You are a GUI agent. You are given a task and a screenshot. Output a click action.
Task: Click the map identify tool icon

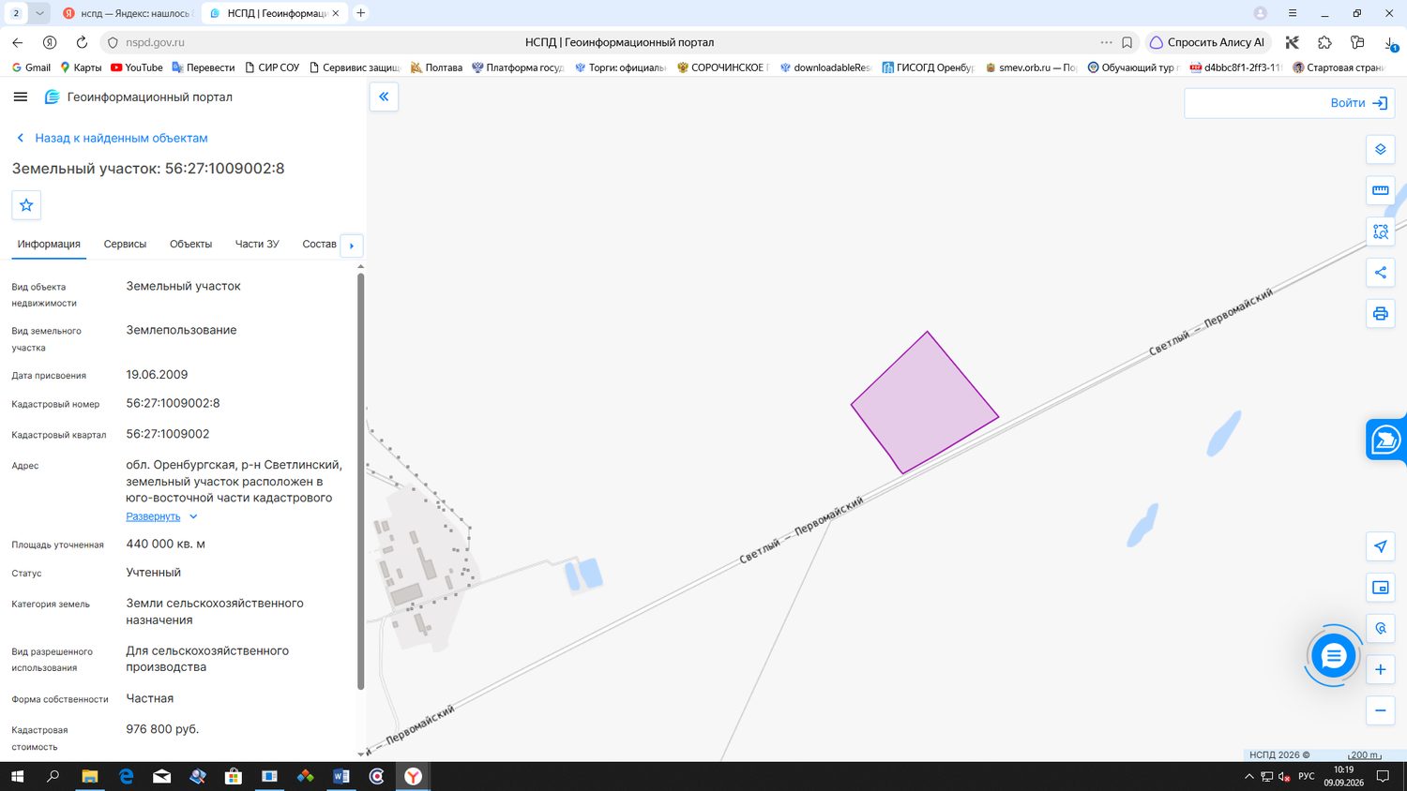point(1381,628)
